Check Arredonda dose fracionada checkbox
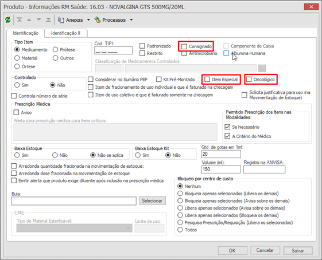The height and width of the screenshot is (260, 322). coord(14,174)
